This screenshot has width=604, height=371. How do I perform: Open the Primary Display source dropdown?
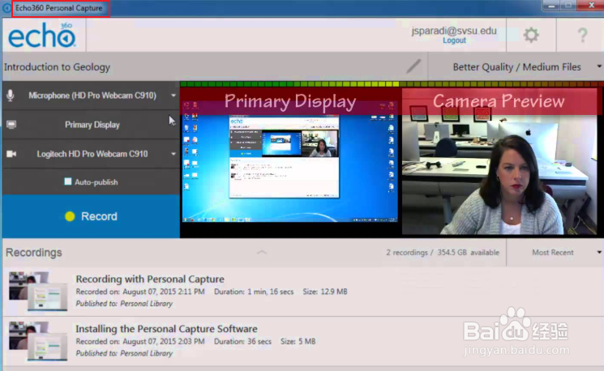(x=92, y=125)
